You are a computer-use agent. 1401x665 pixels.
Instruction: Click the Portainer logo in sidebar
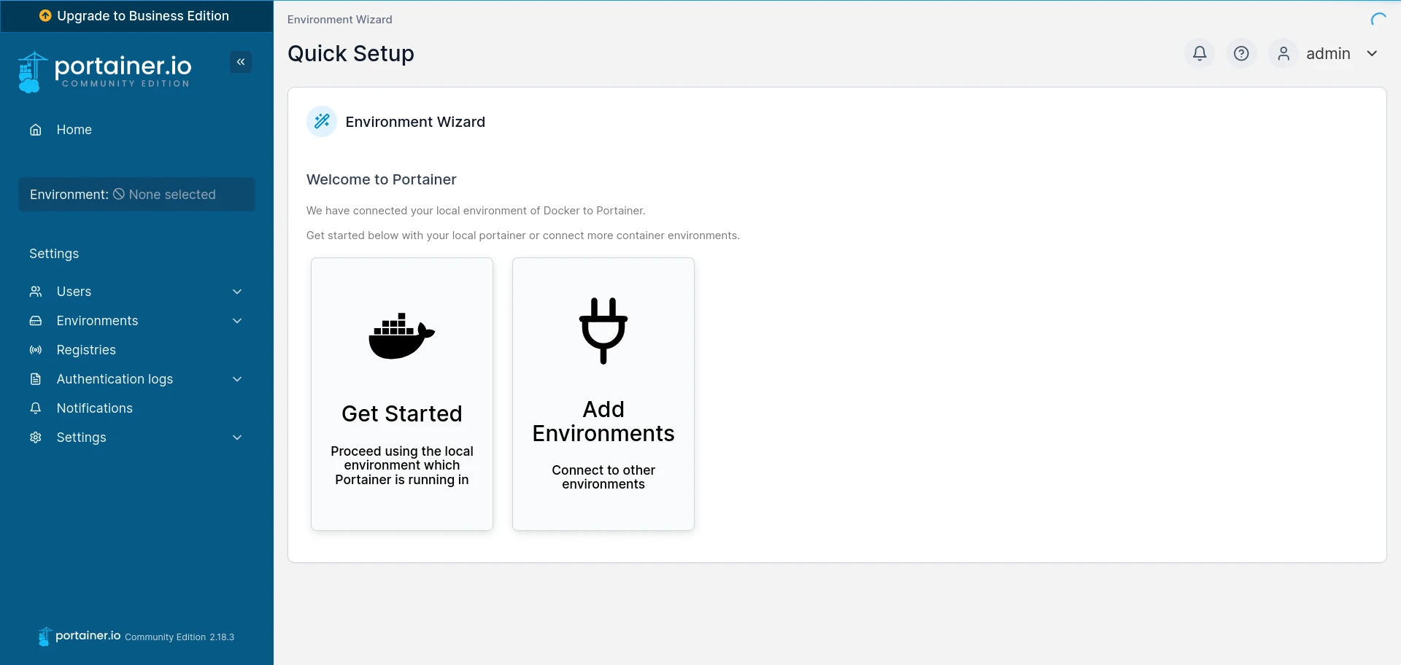(105, 71)
